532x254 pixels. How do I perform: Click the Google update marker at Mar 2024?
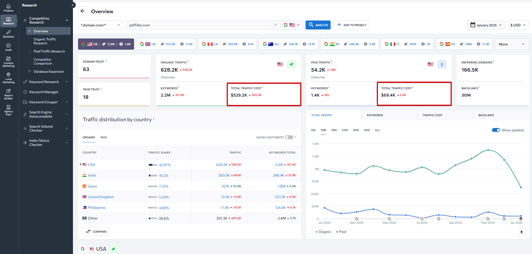click(x=357, y=219)
